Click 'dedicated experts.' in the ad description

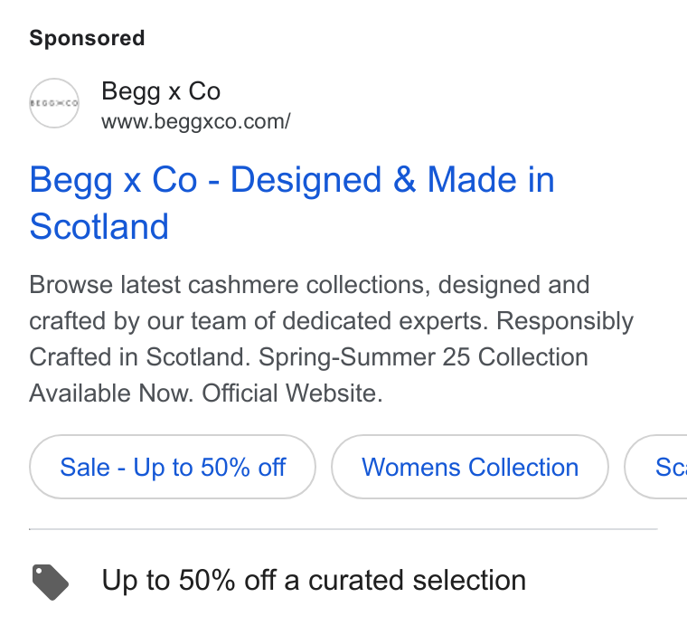385,321
